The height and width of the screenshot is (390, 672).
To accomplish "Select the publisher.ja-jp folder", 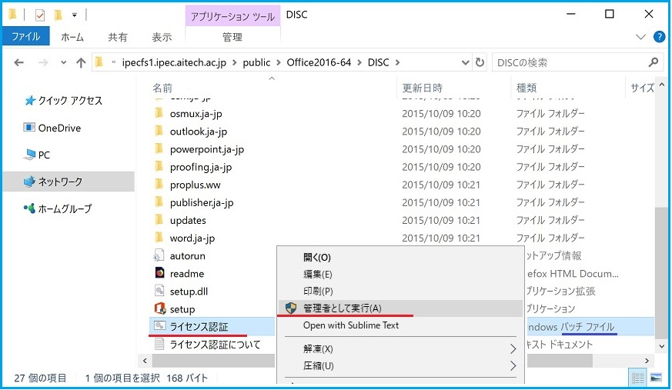I will click(202, 202).
